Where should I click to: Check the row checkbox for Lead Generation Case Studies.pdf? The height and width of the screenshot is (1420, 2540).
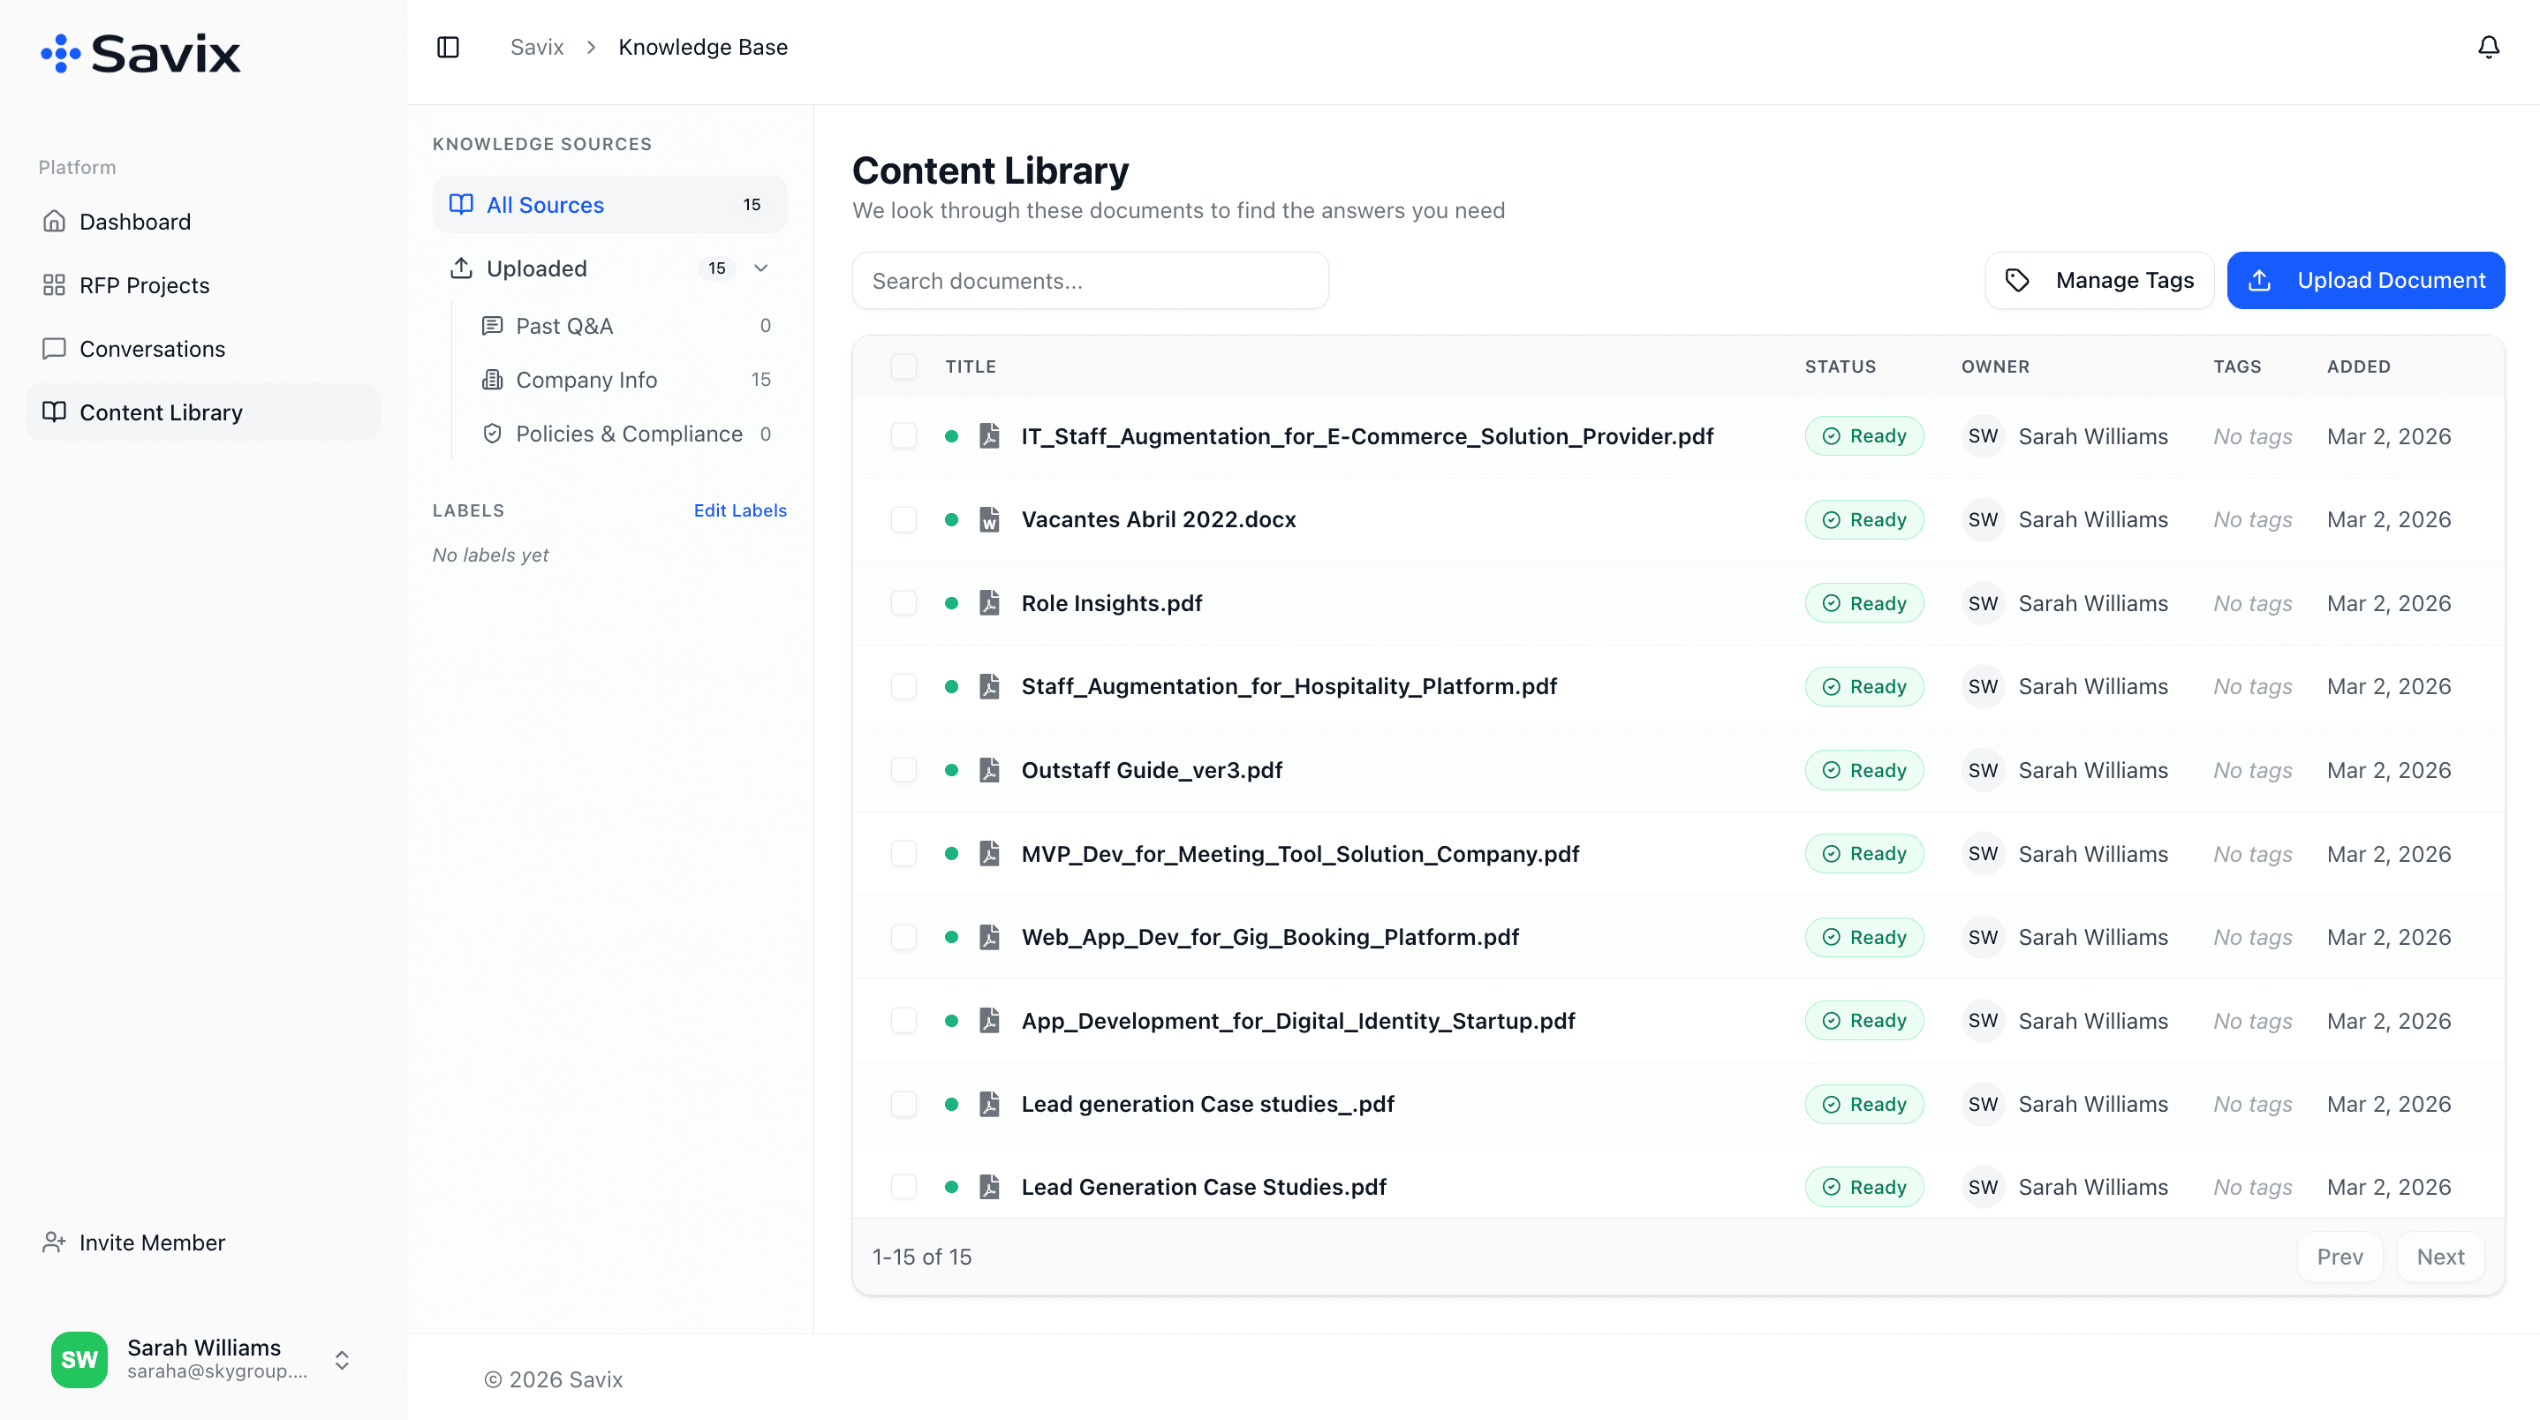[903, 1186]
